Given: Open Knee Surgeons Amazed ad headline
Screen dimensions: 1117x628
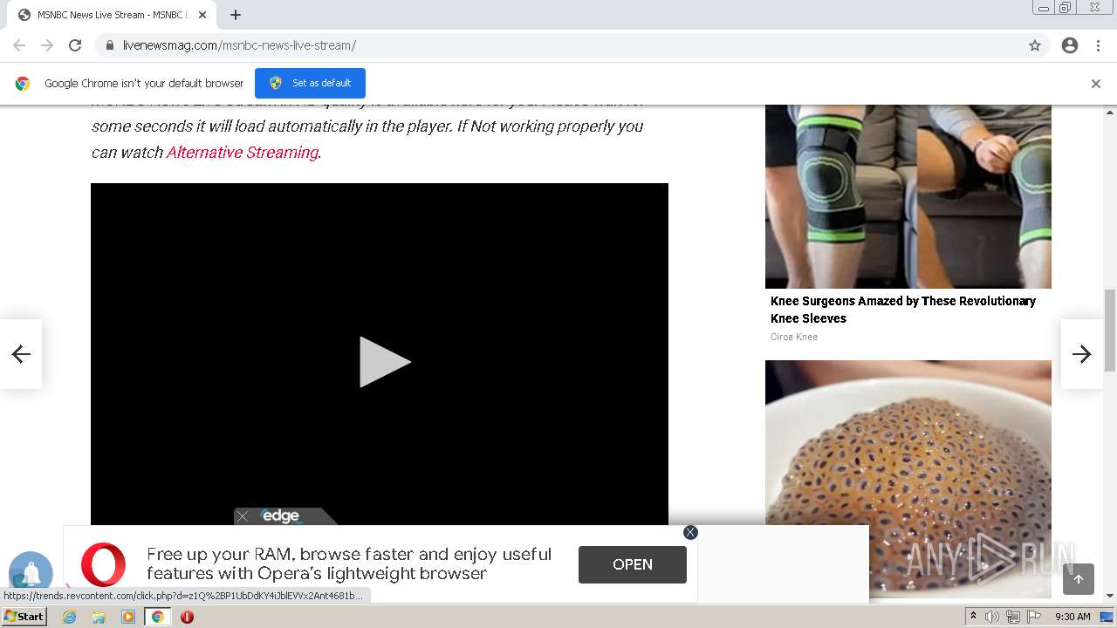Looking at the screenshot, I should point(903,310).
